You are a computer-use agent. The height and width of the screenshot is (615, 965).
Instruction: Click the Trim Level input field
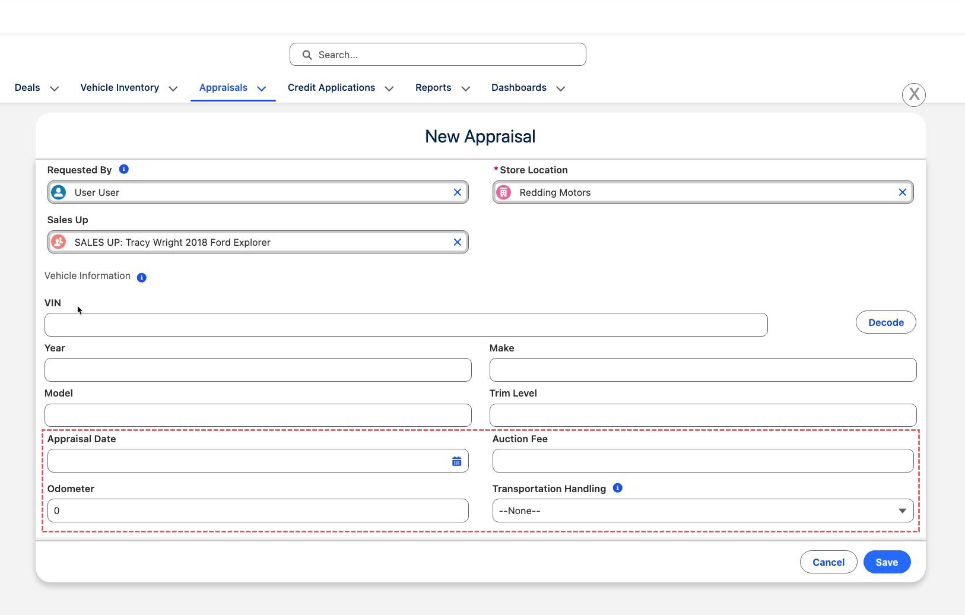[703, 415]
